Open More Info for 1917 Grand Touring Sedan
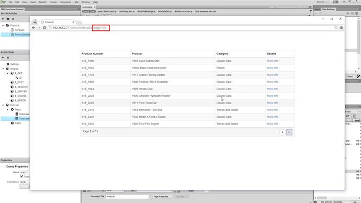This screenshot has width=361, height=203. (273, 75)
